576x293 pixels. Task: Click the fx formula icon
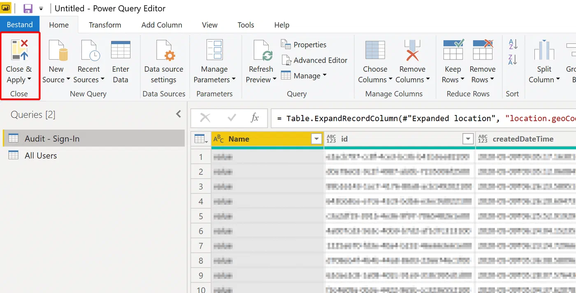click(x=255, y=118)
